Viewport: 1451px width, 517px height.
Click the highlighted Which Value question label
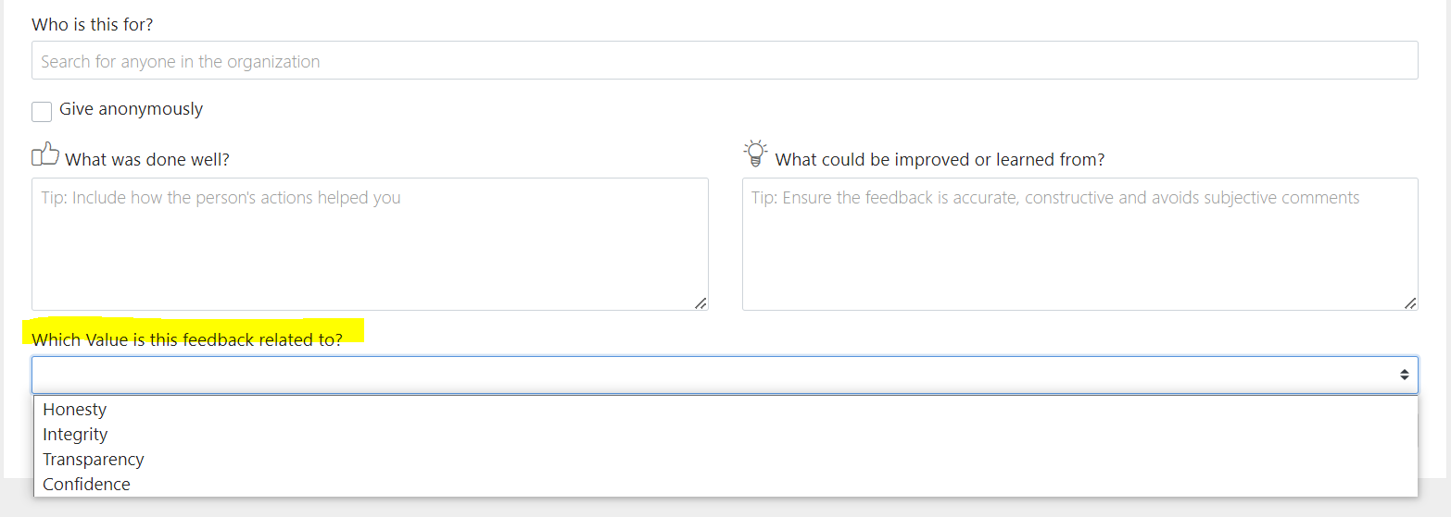click(x=187, y=339)
